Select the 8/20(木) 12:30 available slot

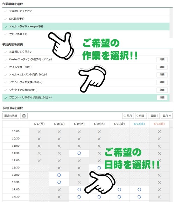[x=99, y=168]
